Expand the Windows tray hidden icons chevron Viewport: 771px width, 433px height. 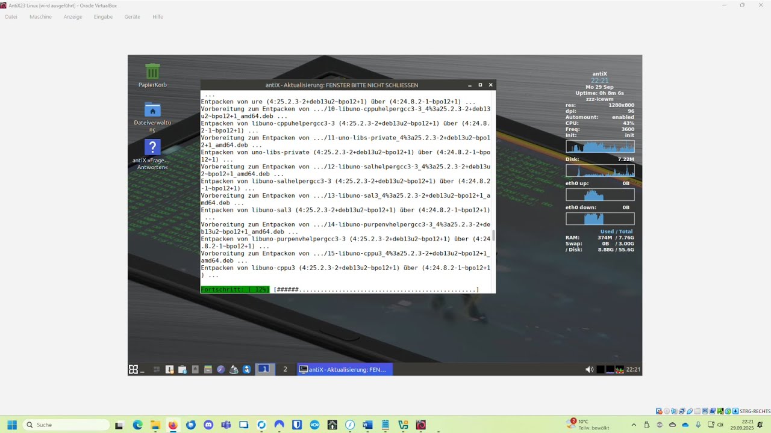click(x=634, y=425)
